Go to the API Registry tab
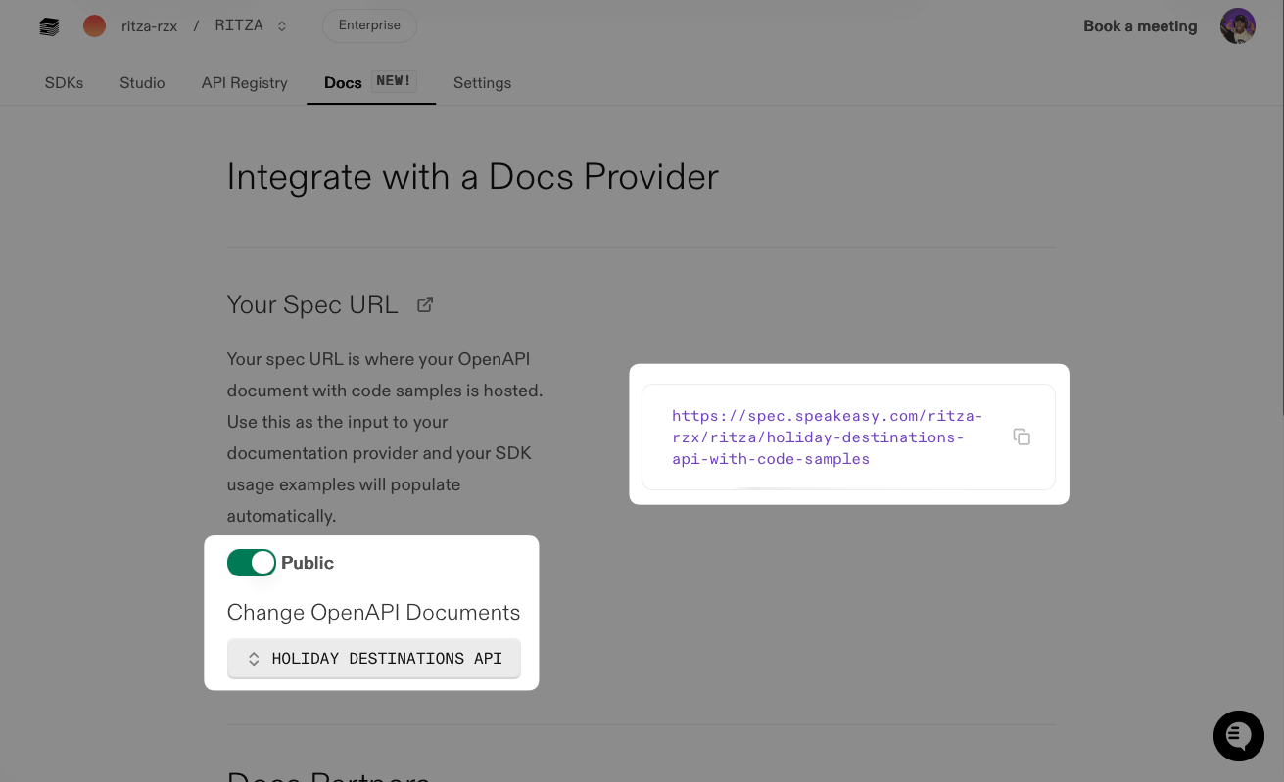The width and height of the screenshot is (1284, 782). pyautogui.click(x=244, y=83)
